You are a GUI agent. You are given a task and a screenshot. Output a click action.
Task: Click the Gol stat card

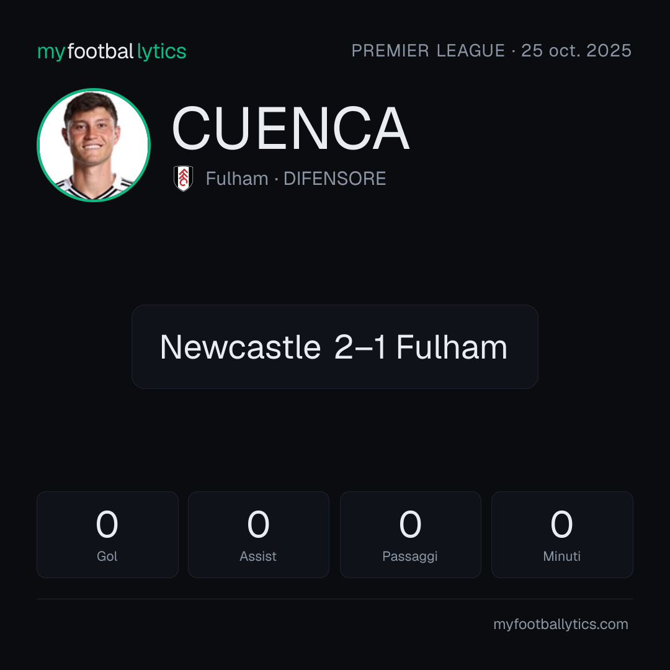click(107, 535)
